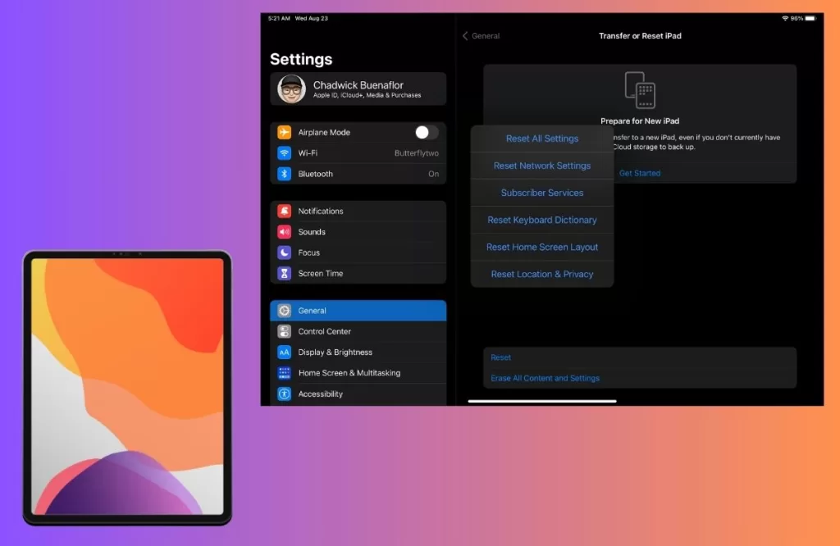Click the Screen Time hourglass icon
840x546 pixels.
(285, 274)
